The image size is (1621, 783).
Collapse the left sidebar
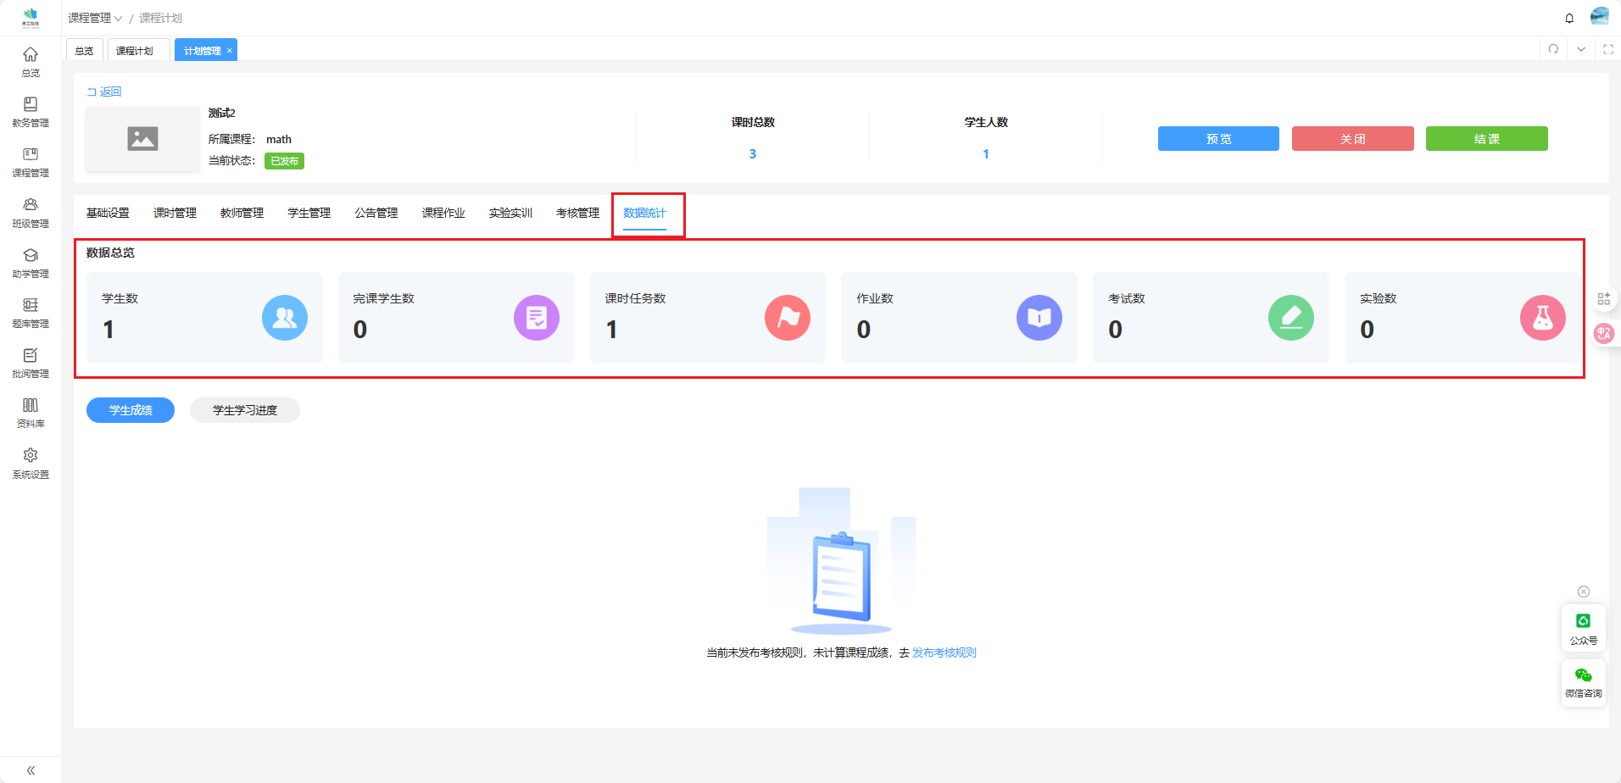[x=31, y=770]
